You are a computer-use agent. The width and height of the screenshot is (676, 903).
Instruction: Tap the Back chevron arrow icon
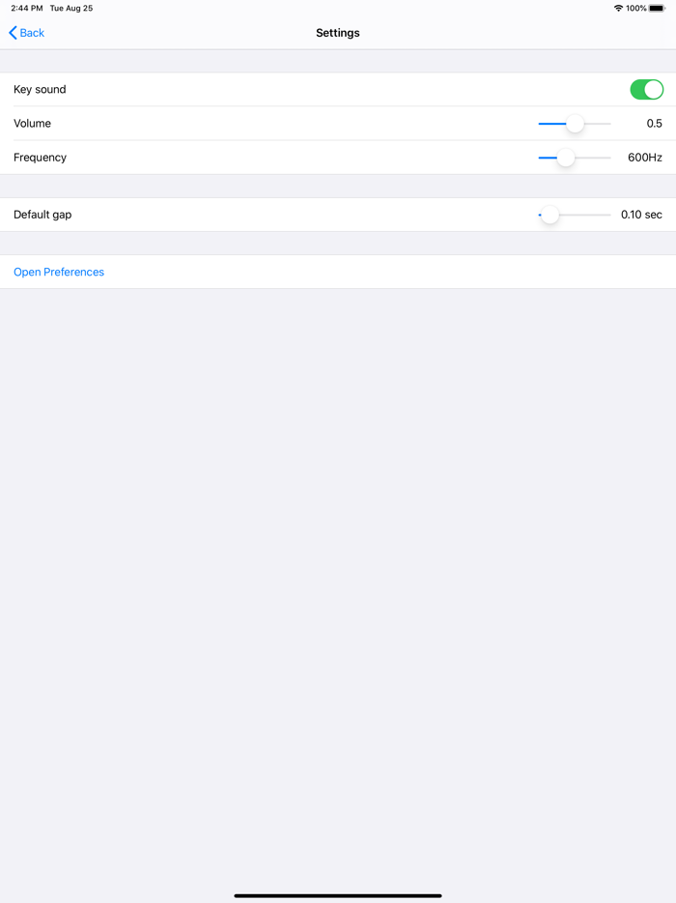click(13, 33)
